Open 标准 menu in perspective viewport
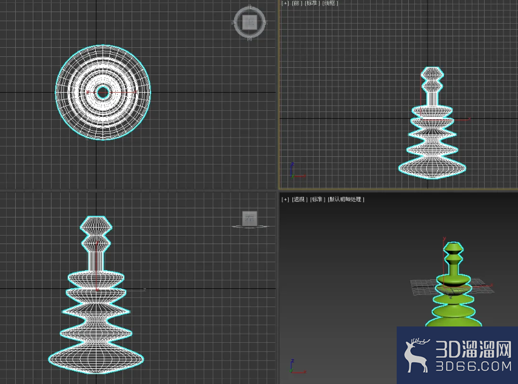Screen dimensions: 518x384 tap(317, 199)
